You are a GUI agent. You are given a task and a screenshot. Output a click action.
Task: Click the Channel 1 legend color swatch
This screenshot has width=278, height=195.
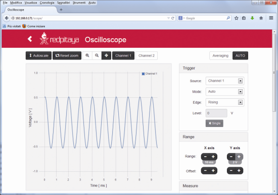coord(143,74)
